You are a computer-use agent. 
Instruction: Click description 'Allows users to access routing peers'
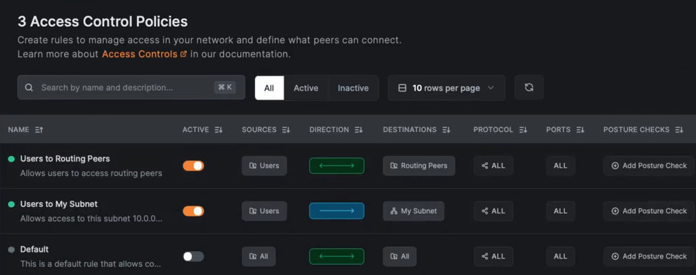pyautogui.click(x=91, y=173)
